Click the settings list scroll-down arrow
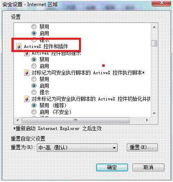Viewport: 173px width, 182px height. (x=154, y=113)
